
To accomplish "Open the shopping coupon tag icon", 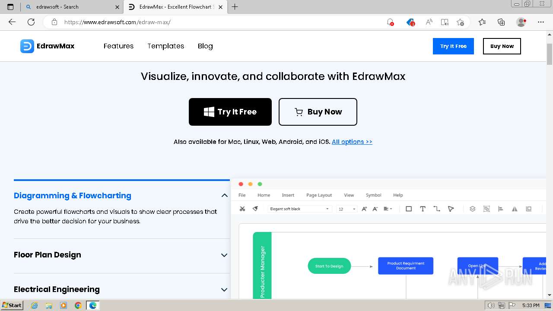I will [x=410, y=22].
